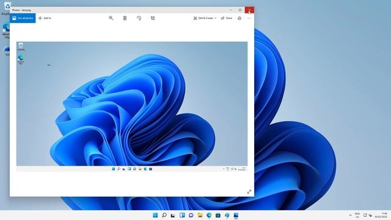The image size is (391, 220).
Task: Open the Add to option
Action: point(45,18)
